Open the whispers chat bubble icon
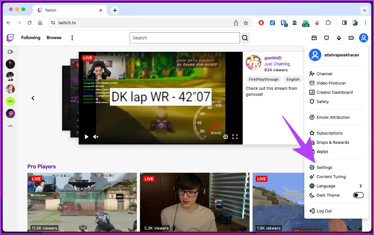The width and height of the screenshot is (374, 235). coord(326,38)
